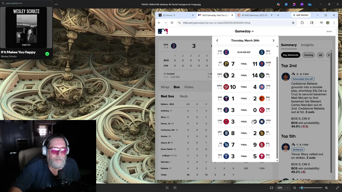Switch to the Box tab

[x=177, y=87]
